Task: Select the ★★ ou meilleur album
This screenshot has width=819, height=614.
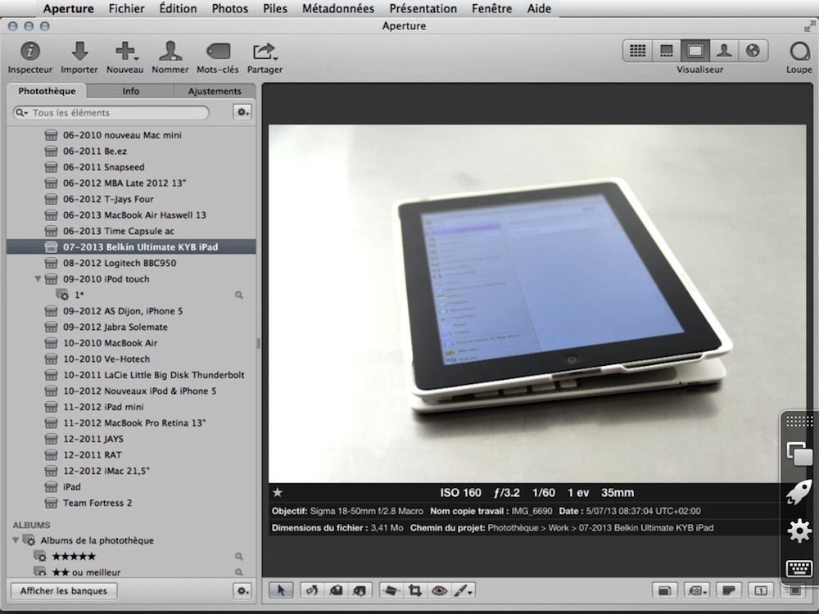Action: tap(131, 572)
